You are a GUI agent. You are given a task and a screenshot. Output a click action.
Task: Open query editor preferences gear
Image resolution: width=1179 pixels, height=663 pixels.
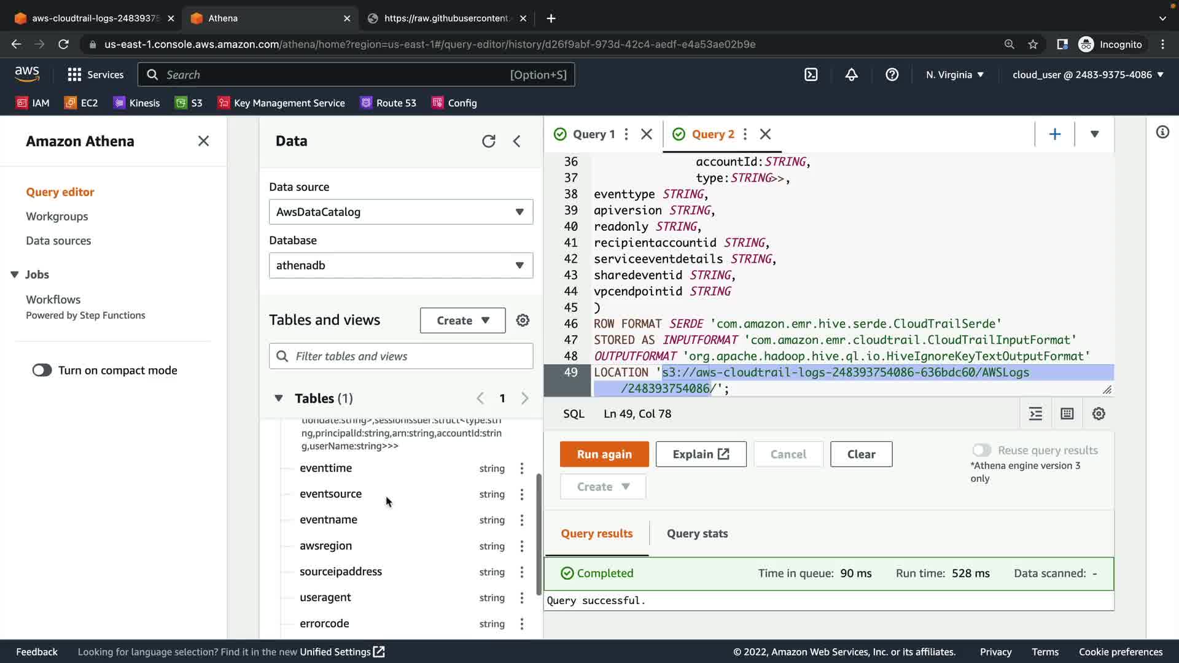pos(1099,414)
